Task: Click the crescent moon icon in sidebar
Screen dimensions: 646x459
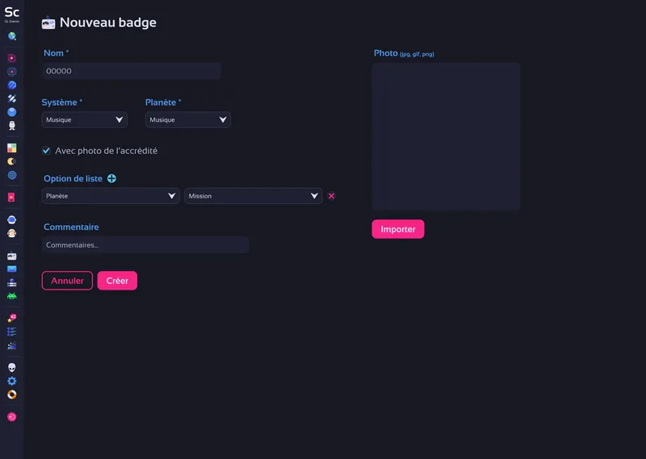Action: click(x=12, y=161)
